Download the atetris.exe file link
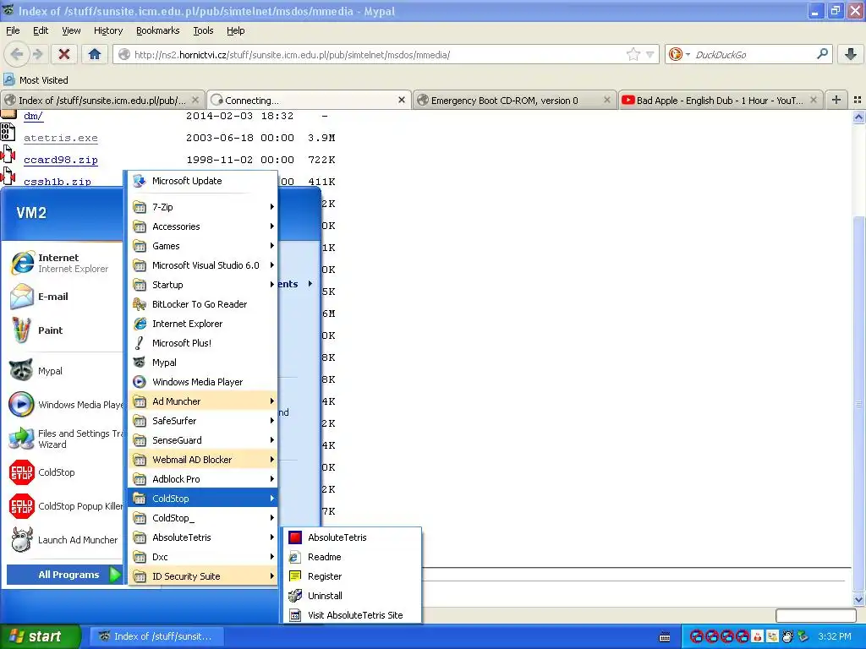866x649 pixels. point(61,138)
